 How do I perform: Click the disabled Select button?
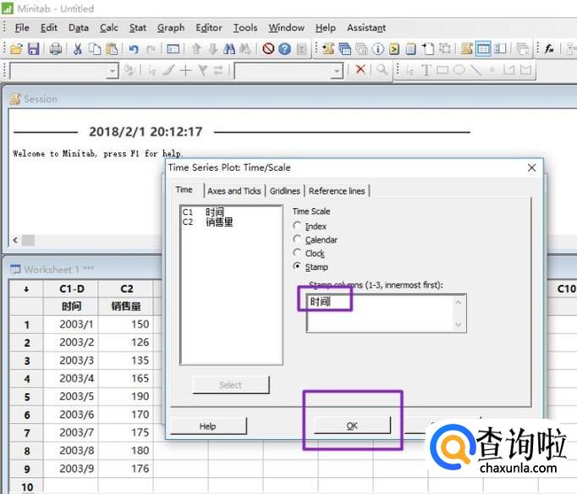231,385
